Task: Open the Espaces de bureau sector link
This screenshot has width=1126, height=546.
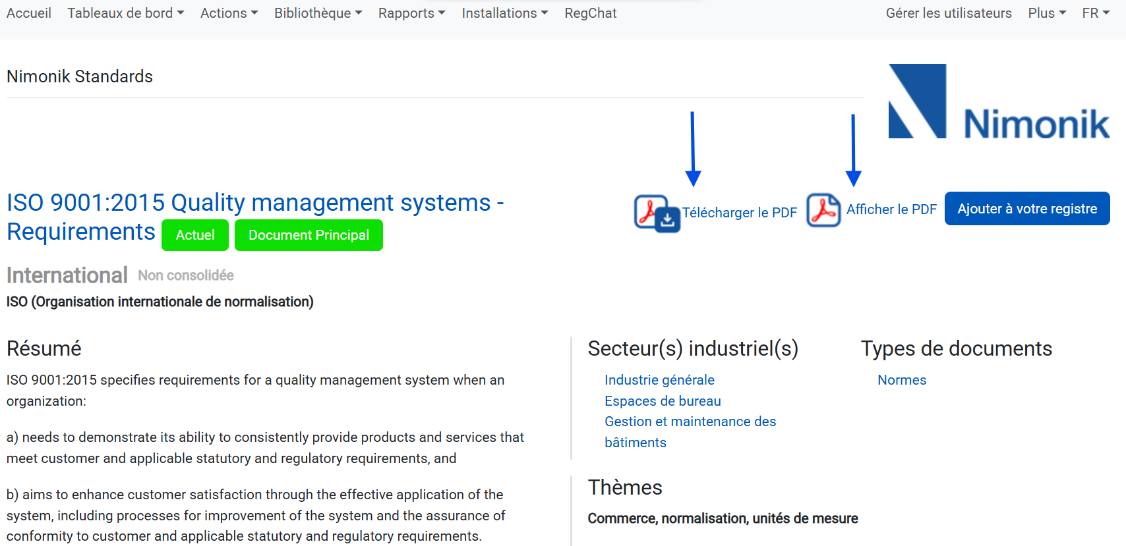Action: pos(663,401)
